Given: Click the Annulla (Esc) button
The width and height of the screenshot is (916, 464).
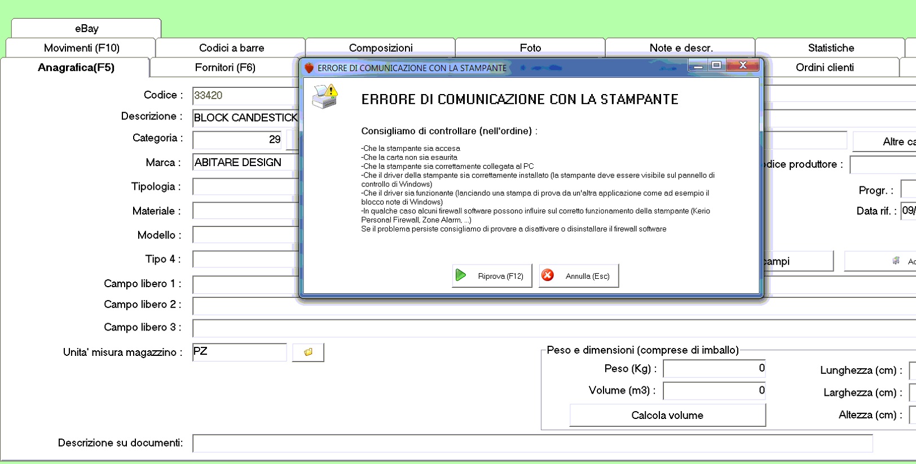Looking at the screenshot, I should click(x=579, y=276).
